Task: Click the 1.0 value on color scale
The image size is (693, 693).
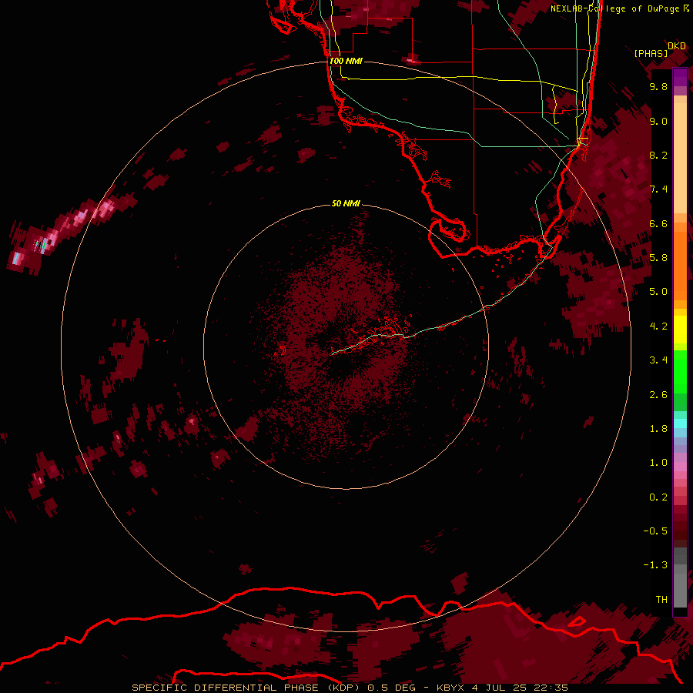Action: pos(658,463)
